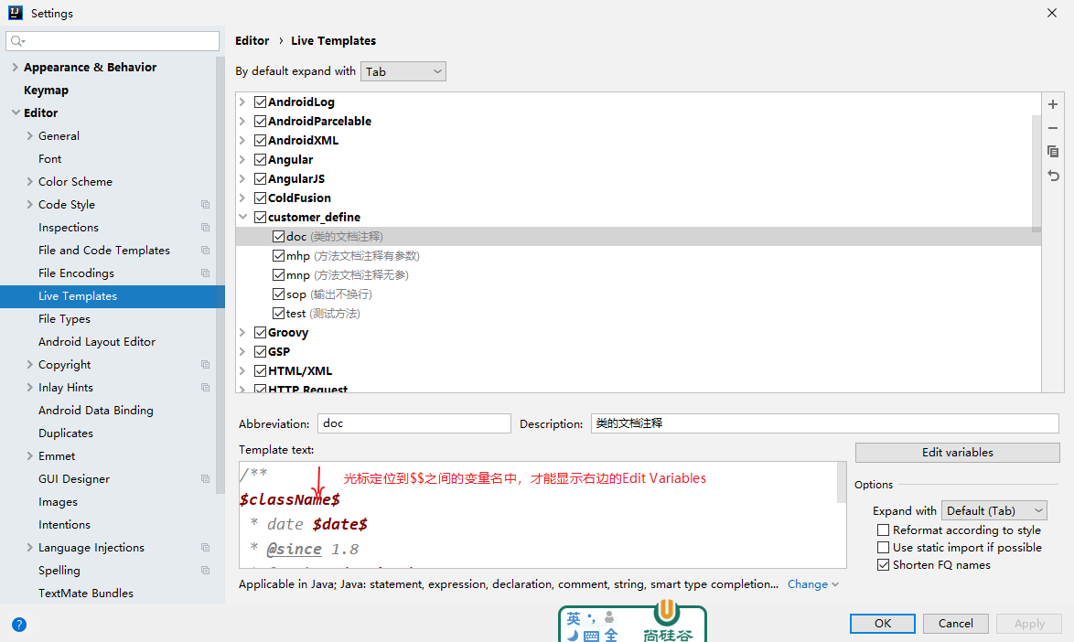Click the Duplicate template icon
Image resolution: width=1074 pixels, height=642 pixels.
1053,152
